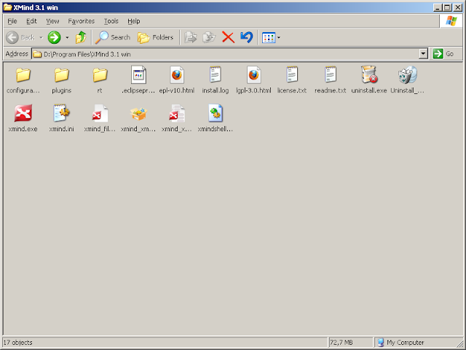Select the readme.txt file
Image resolution: width=466 pixels, height=350 pixels.
coord(330,79)
